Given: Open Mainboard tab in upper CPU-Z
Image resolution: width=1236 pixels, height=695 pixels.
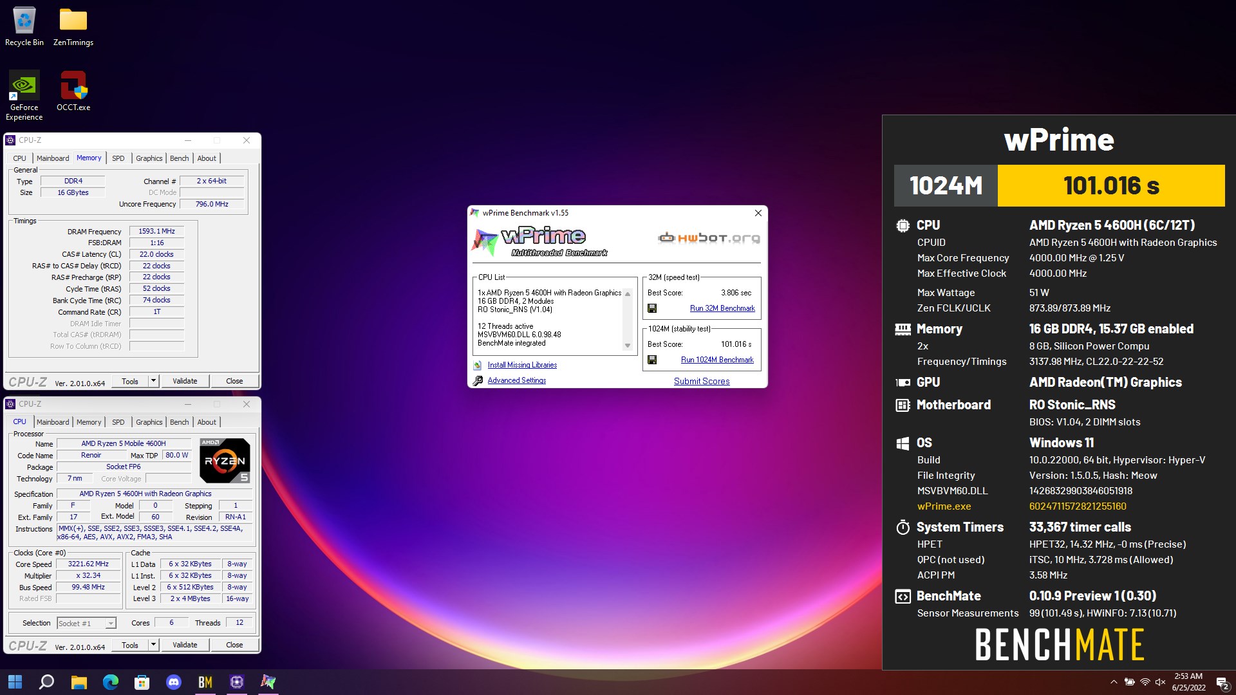Looking at the screenshot, I should pyautogui.click(x=53, y=158).
